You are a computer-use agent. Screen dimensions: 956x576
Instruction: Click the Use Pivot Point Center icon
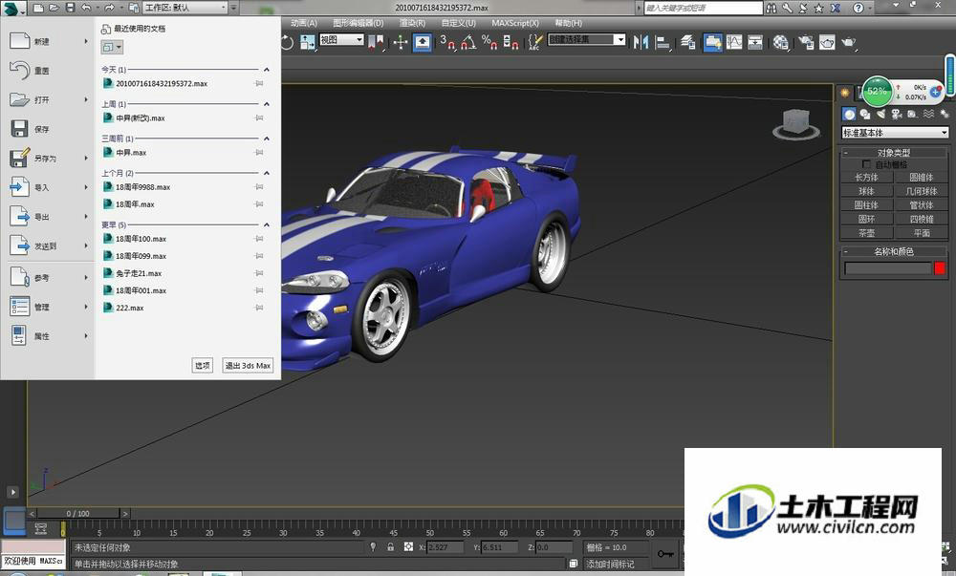pos(378,42)
